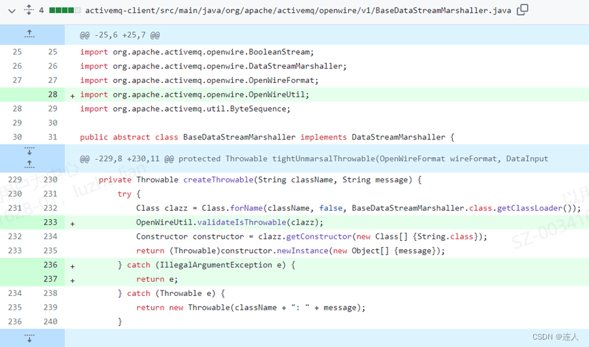
Task: Click new line number 233 of added validation
Action: click(x=50, y=222)
